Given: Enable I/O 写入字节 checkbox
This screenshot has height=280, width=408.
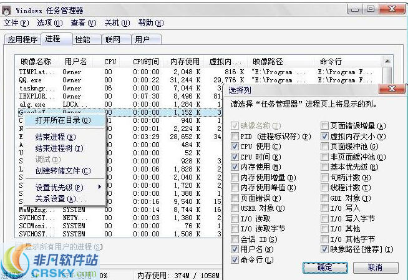Looking at the screenshot, I should 324,219.
